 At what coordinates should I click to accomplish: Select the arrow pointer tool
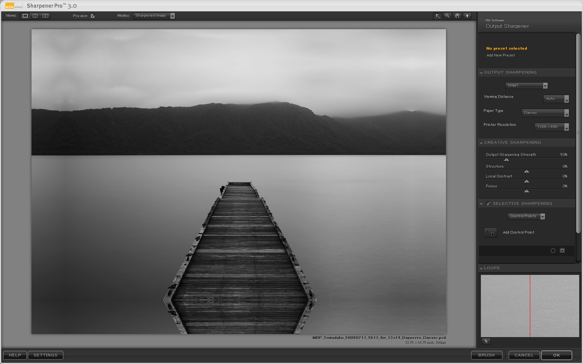tap(438, 16)
